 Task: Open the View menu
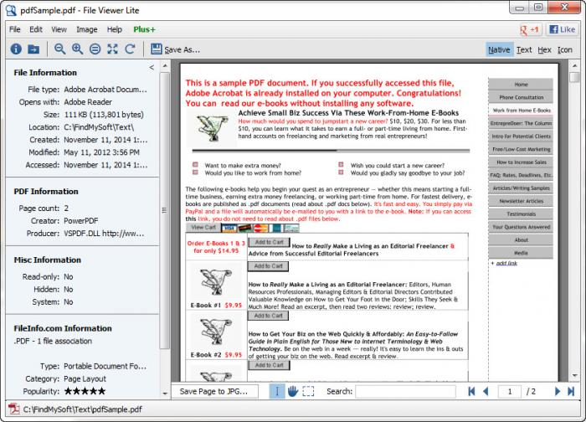tap(59, 29)
